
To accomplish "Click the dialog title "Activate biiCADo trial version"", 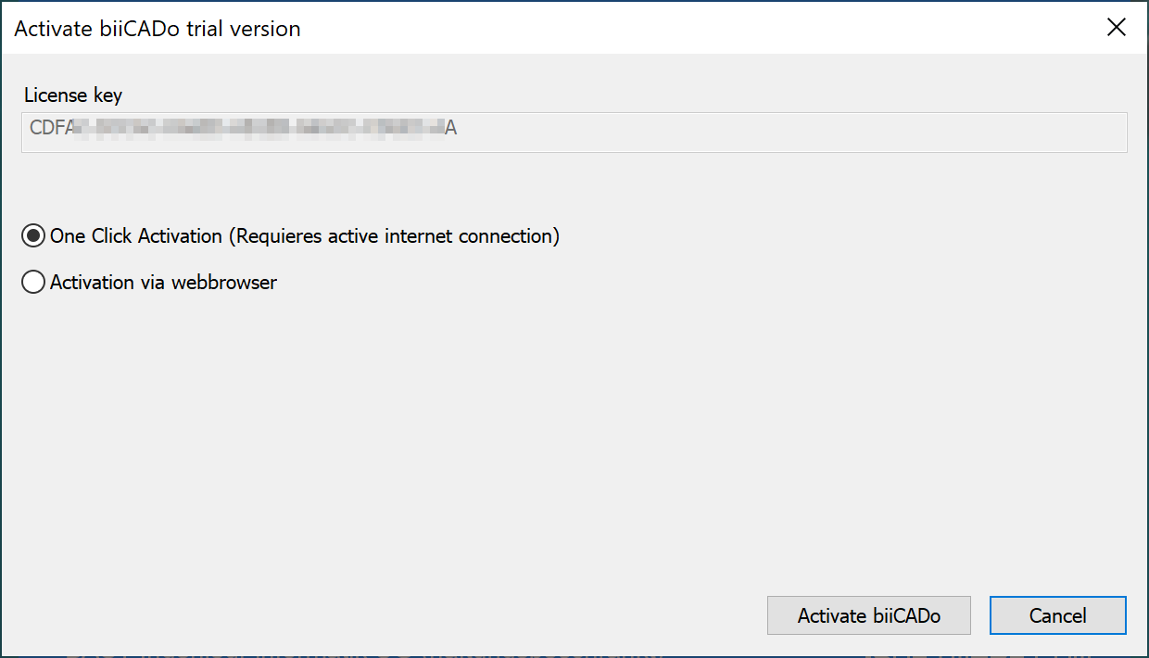I will [158, 29].
